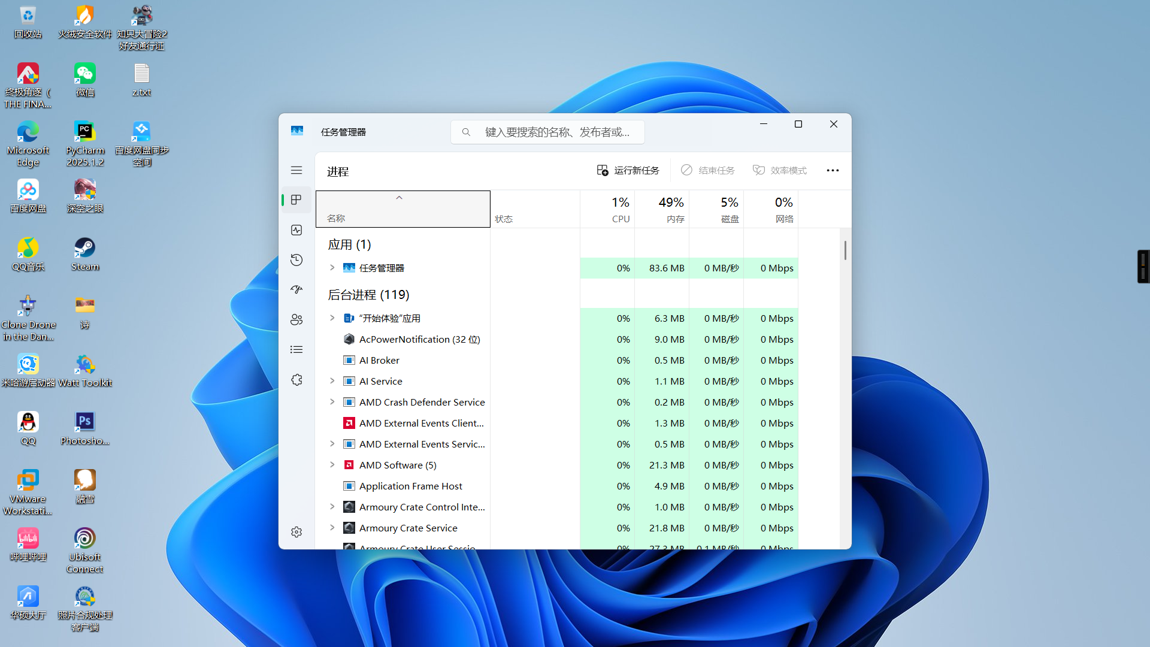
Task: Open the Services puzzle icon page
Action: 296,380
